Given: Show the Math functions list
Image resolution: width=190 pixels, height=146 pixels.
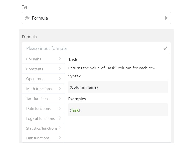Looking at the screenshot, I should click(39, 89).
